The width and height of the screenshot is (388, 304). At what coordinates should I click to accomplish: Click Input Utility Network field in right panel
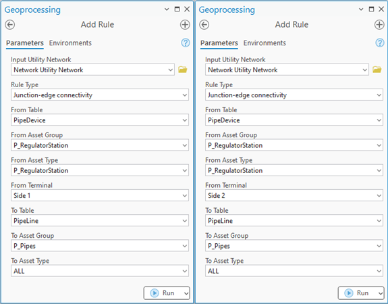[287, 70]
